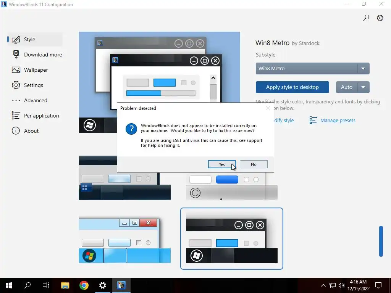Click the Advanced three-dots icon
The width and height of the screenshot is (391, 293).
(x=16, y=100)
